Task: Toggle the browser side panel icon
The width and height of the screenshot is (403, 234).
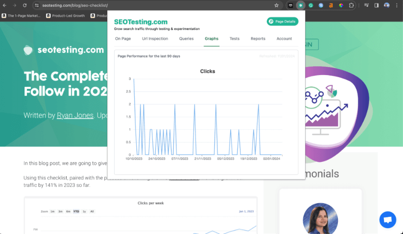Action: (376, 5)
